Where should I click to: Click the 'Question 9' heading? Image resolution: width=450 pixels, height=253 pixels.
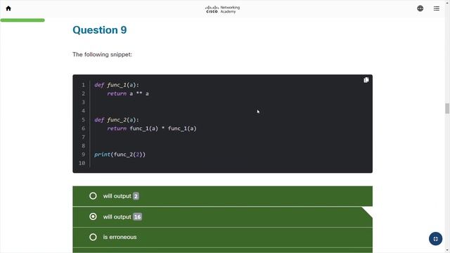pos(100,30)
